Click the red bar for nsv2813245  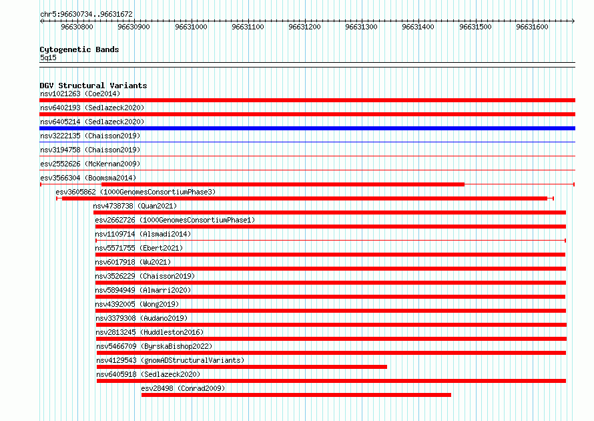[331, 339]
